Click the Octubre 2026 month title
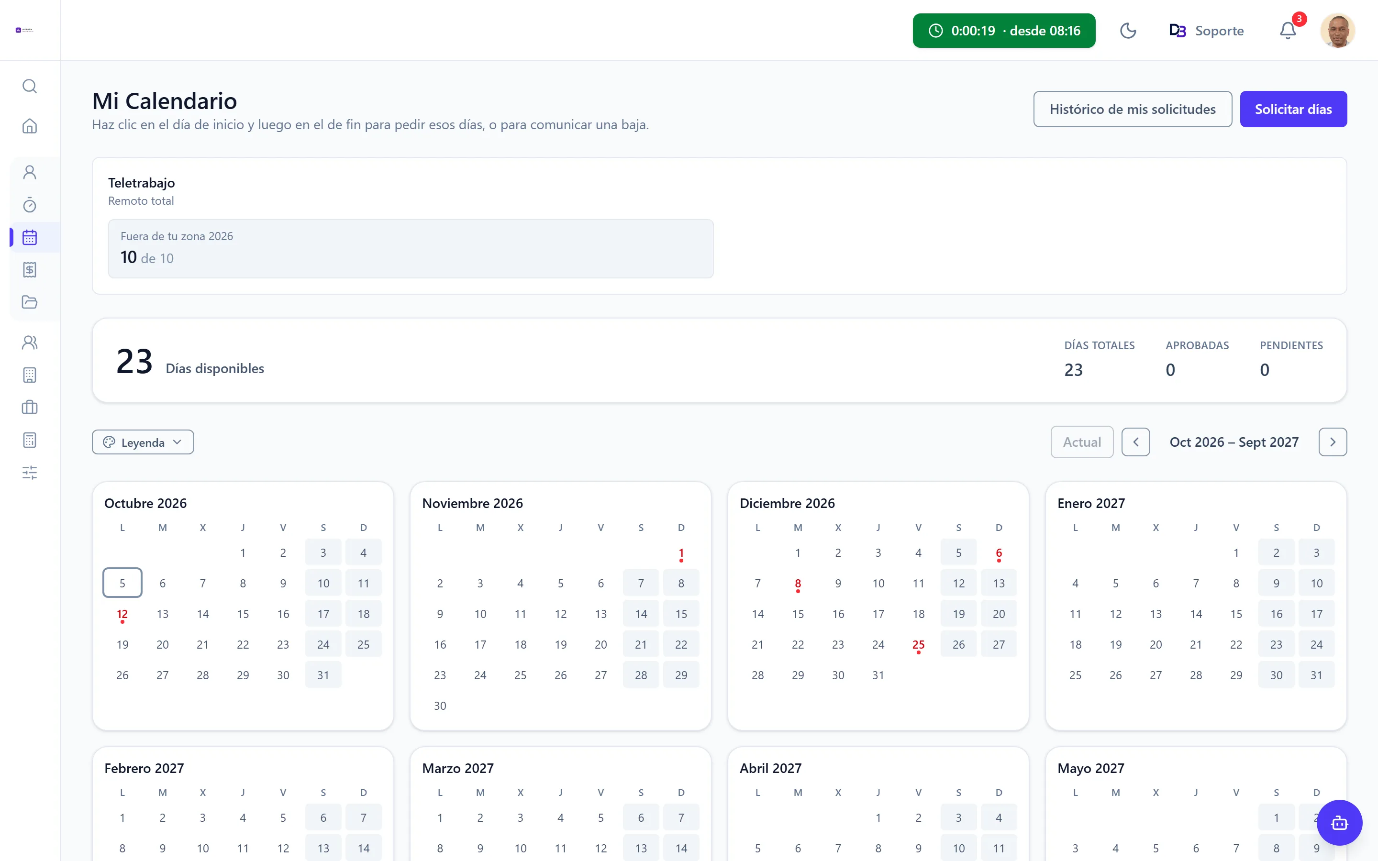The width and height of the screenshot is (1378, 861). click(145, 503)
